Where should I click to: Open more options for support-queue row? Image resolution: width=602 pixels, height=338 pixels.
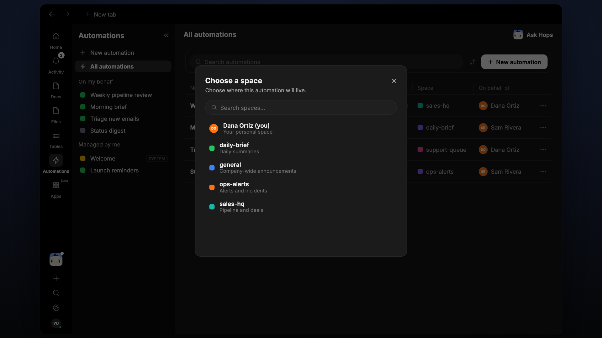(x=543, y=150)
